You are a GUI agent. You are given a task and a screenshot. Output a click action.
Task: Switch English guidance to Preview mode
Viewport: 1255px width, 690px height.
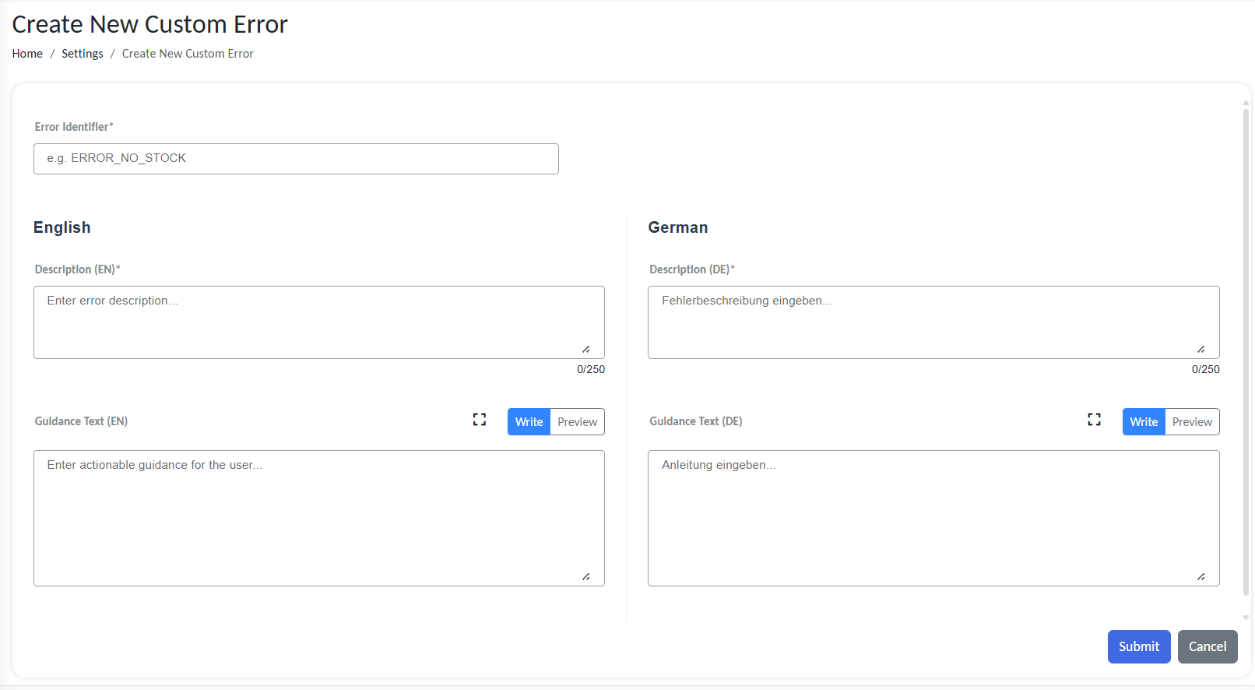click(x=577, y=422)
